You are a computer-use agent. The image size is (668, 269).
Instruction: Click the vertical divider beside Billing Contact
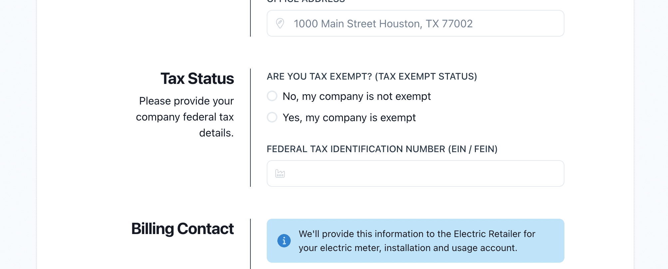pos(250,243)
